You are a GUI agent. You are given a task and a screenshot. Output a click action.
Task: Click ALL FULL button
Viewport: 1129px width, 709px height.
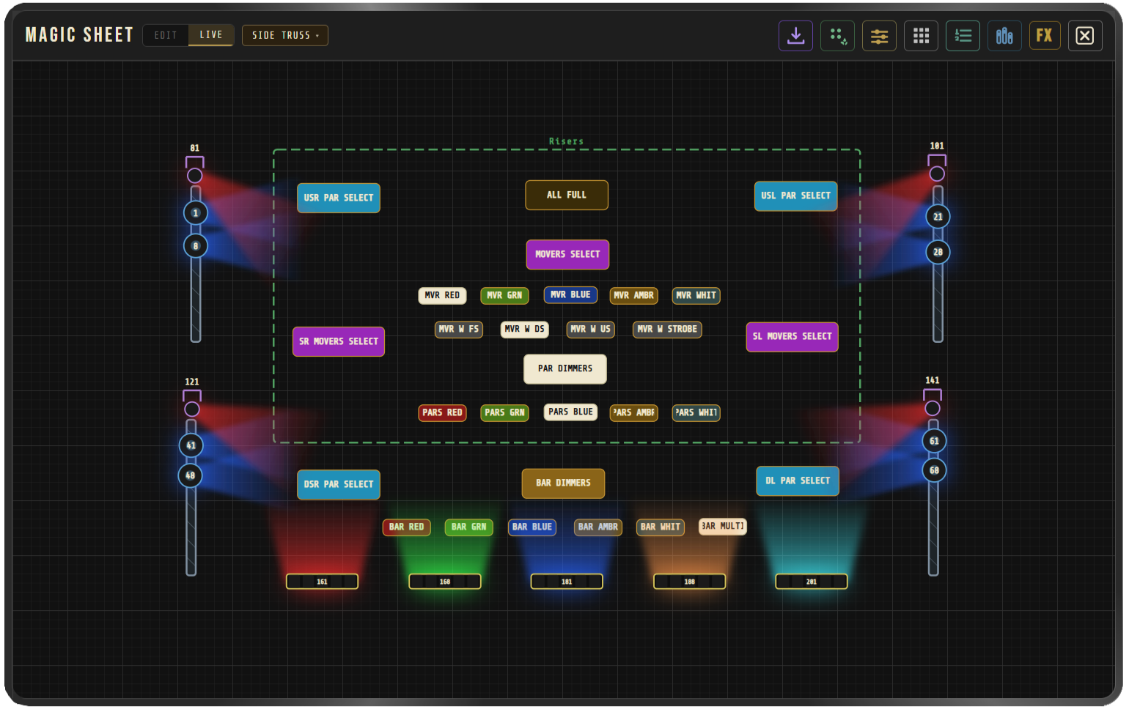567,195
